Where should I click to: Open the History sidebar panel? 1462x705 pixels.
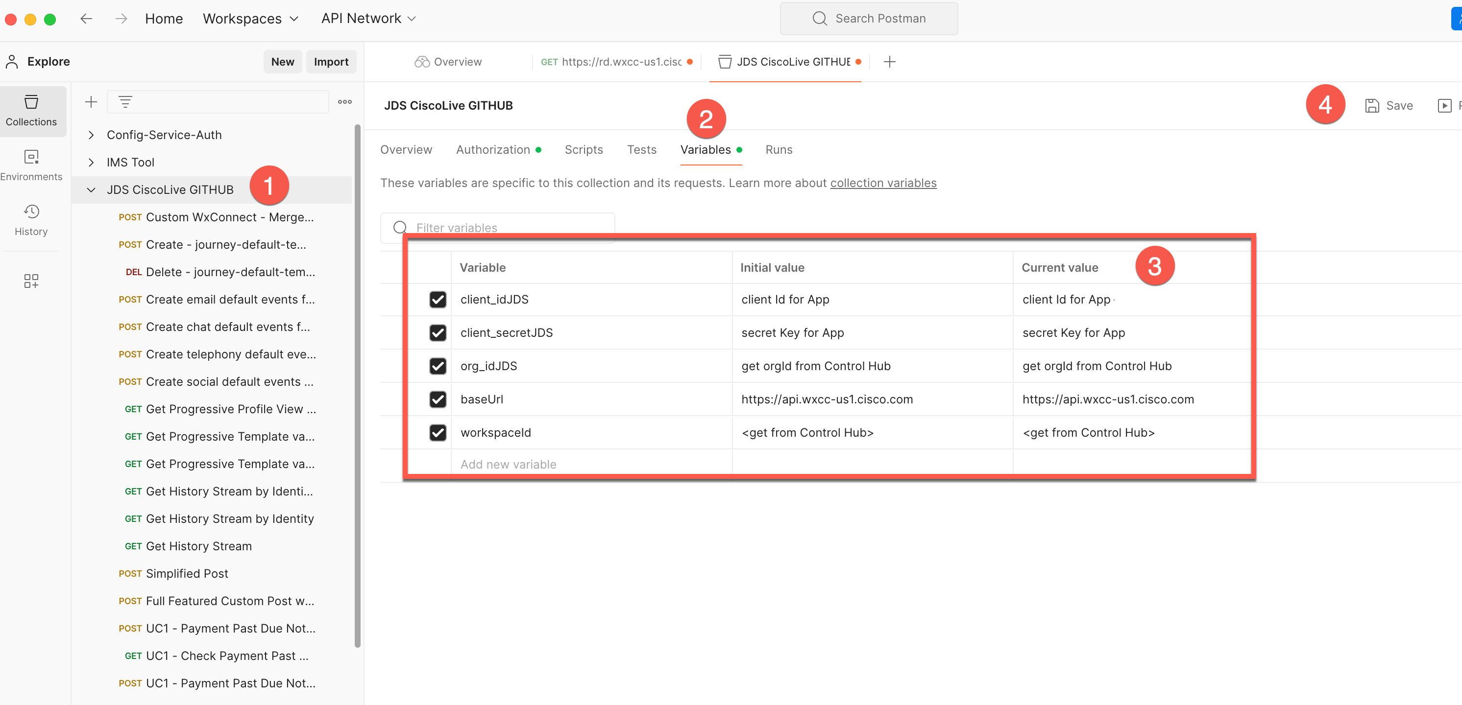tap(31, 220)
